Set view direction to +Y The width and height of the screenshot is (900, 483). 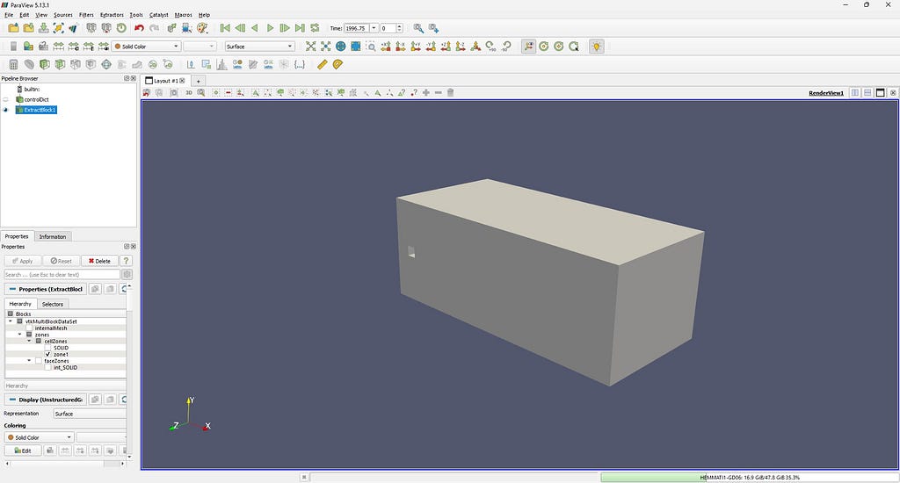tap(416, 47)
